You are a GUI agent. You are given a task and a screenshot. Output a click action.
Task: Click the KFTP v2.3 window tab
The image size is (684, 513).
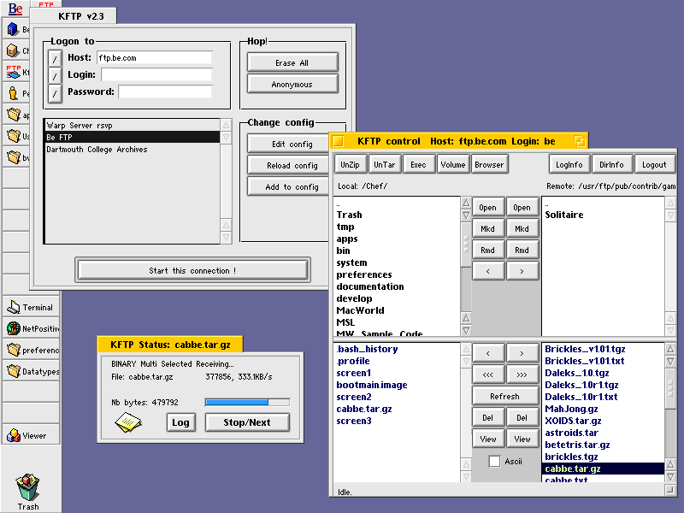(x=73, y=16)
